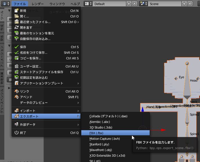Select FBX (.fbx) export
This screenshot has width=200, height=162.
(x=115, y=133)
